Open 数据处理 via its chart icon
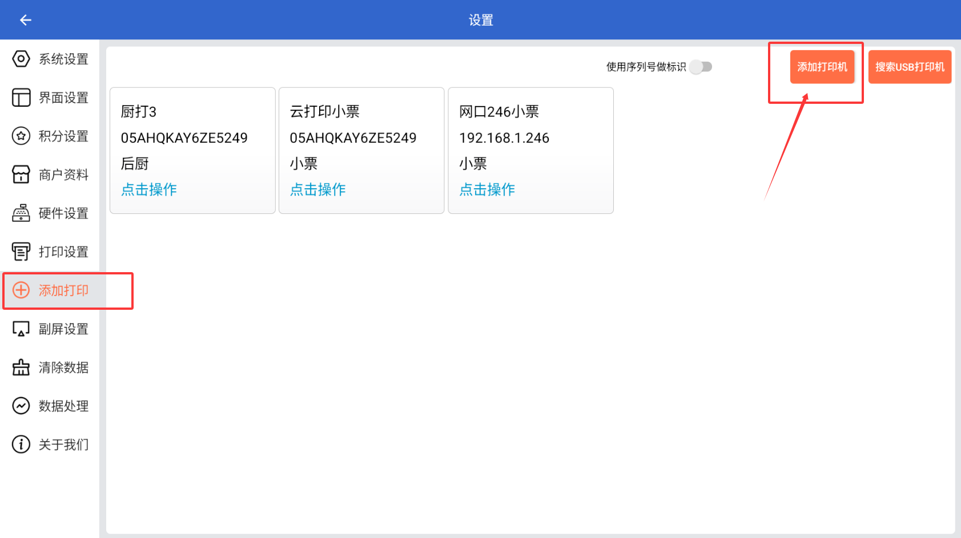 point(21,406)
